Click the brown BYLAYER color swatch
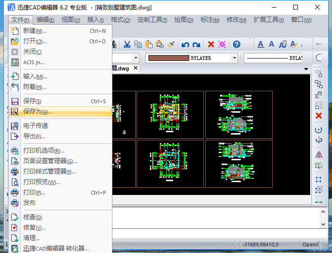Screen dimensions: 332x253 pos(168,58)
